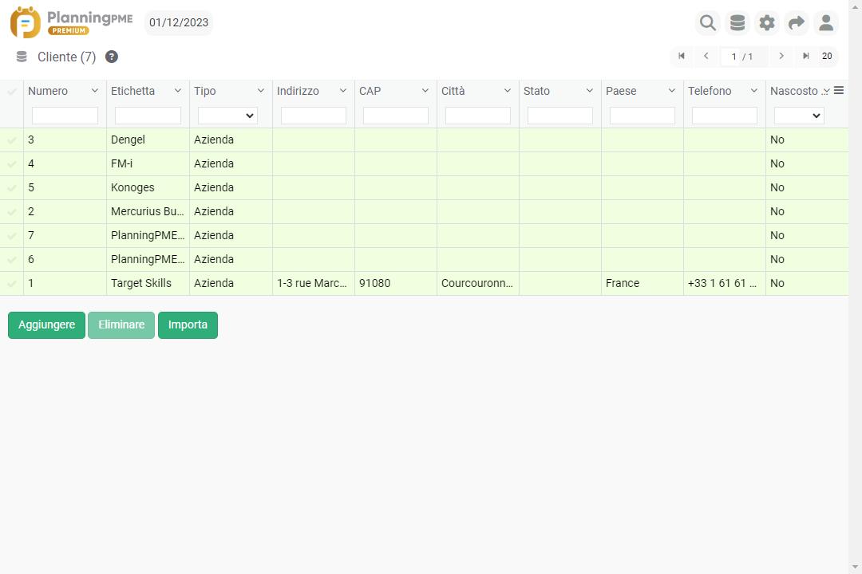Open CAP column chevron
862x574 pixels.
coord(425,91)
